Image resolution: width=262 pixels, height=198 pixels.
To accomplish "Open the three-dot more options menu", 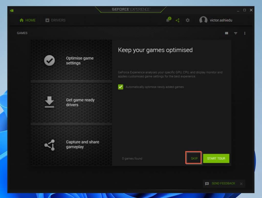I will pos(245,33).
